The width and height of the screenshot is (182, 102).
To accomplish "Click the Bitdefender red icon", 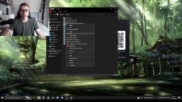I will (x=68, y=46).
